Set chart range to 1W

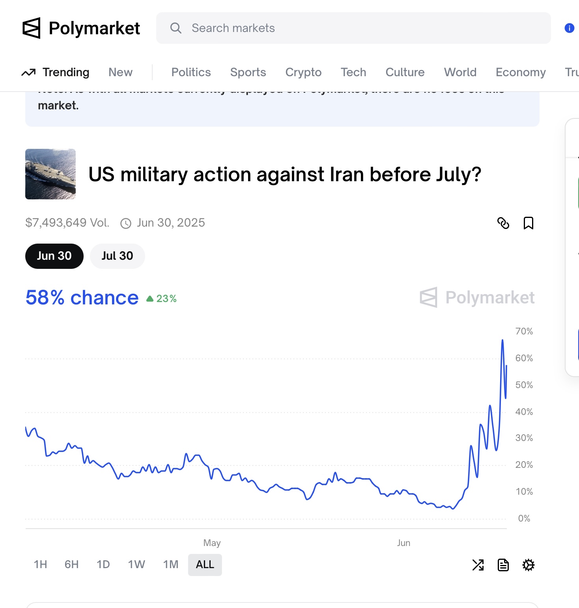click(136, 565)
